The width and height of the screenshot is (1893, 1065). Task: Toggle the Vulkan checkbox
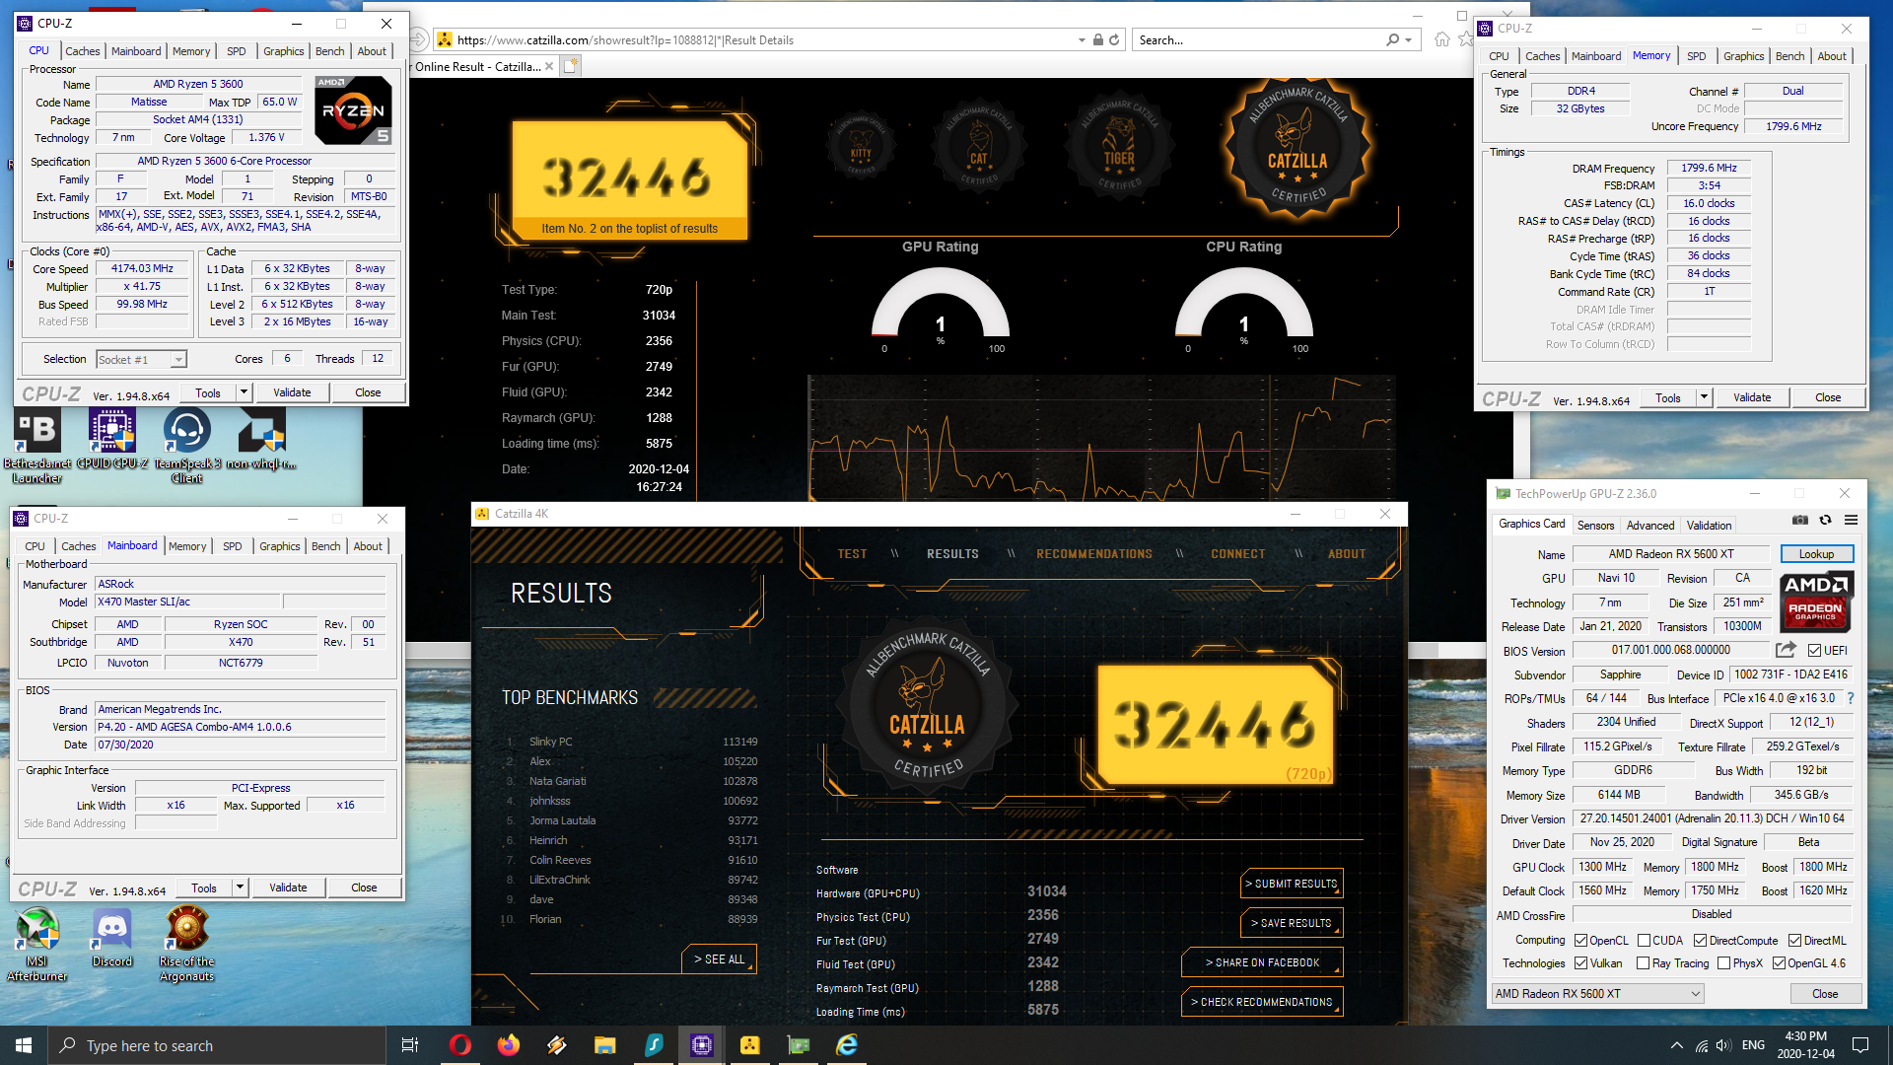point(1580,963)
